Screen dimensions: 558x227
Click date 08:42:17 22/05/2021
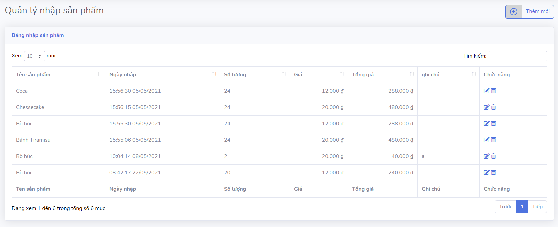coord(135,173)
